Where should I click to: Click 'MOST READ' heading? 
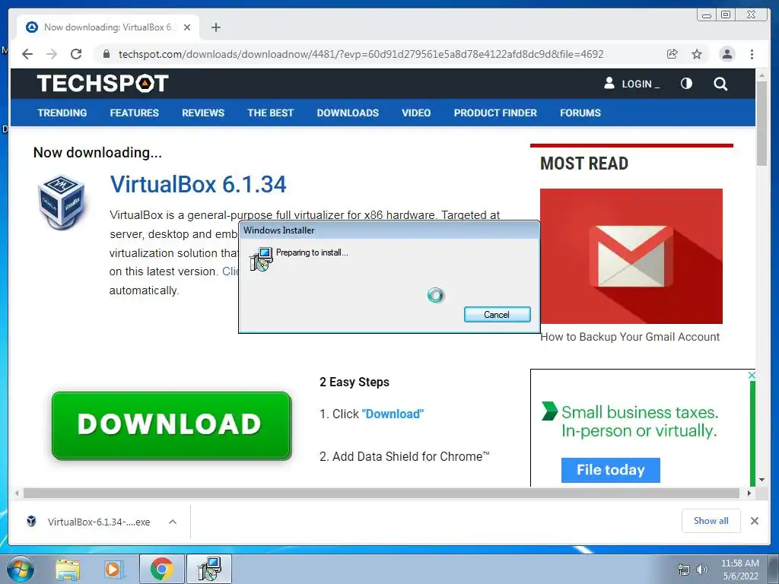pos(583,163)
